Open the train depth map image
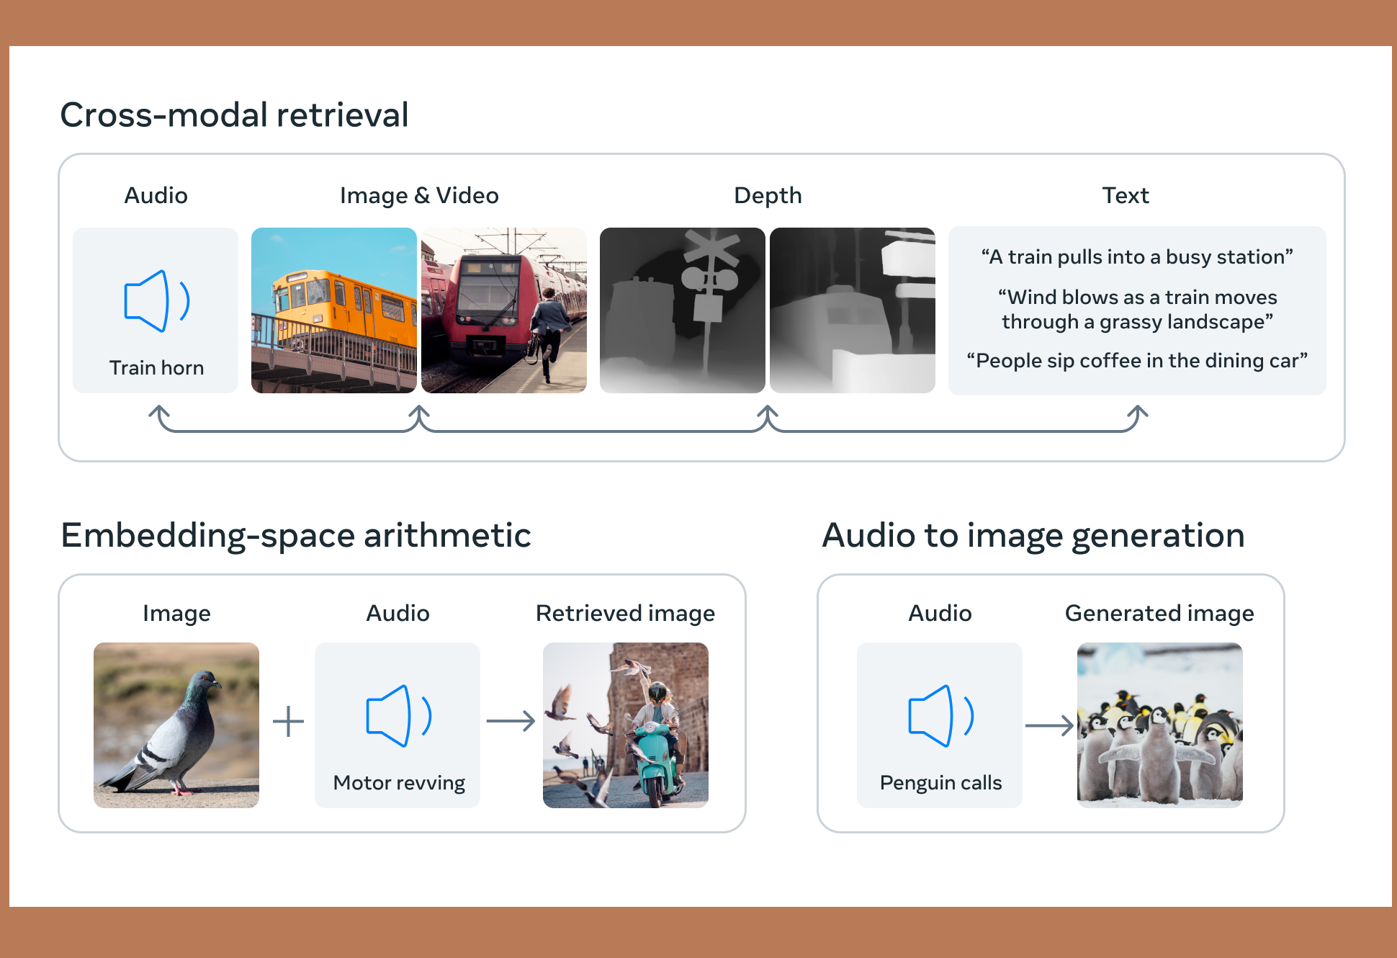The height and width of the screenshot is (958, 1397). click(853, 310)
